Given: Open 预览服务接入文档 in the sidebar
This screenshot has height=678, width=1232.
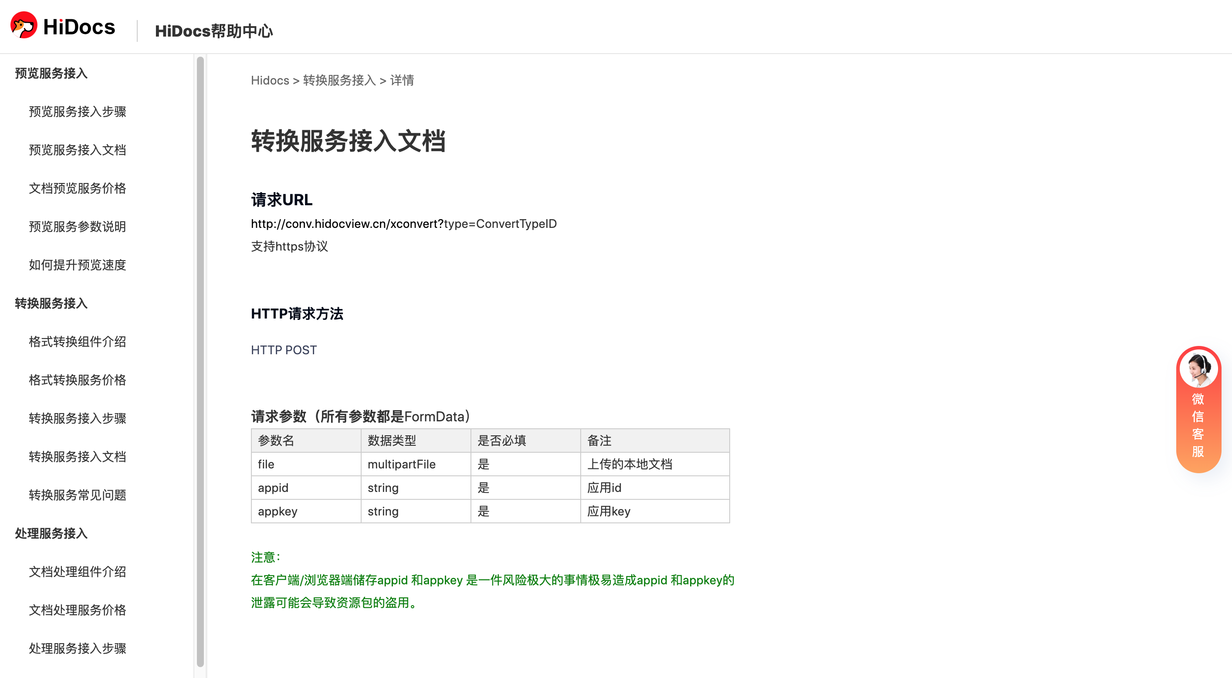Looking at the screenshot, I should 78,150.
